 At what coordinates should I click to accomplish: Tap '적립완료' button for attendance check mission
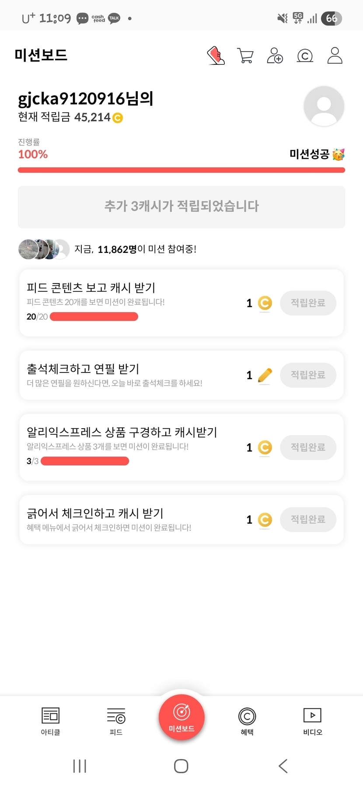click(308, 375)
